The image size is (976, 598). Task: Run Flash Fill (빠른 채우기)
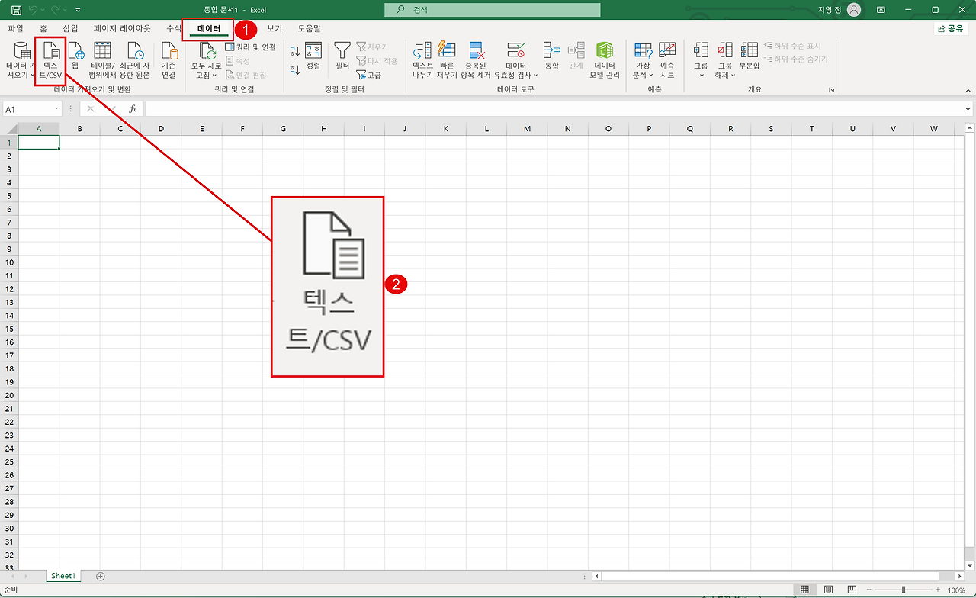[447, 61]
